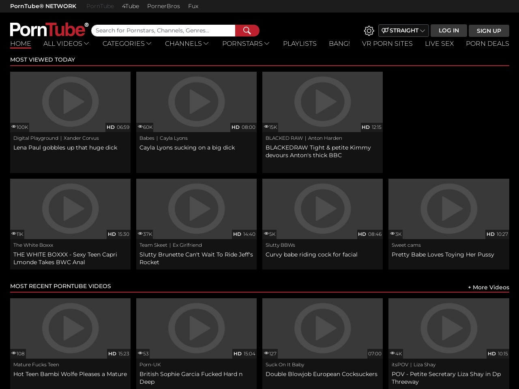
Task: Expand the All Videos menu
Action: (66, 44)
